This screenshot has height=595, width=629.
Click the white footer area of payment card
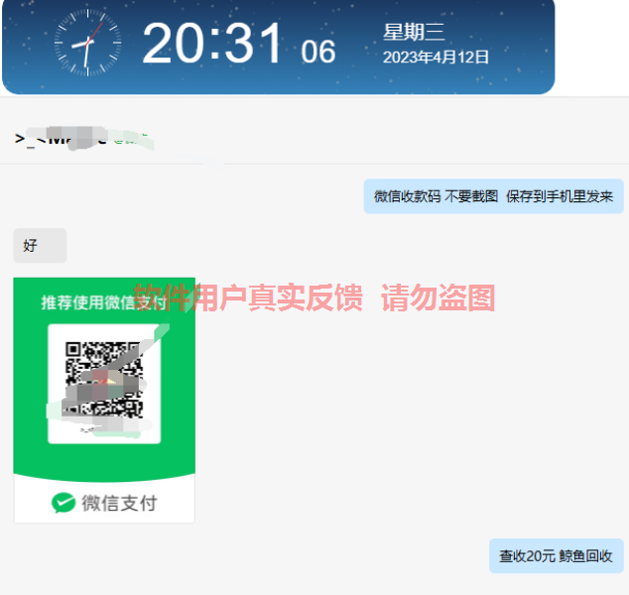104,501
